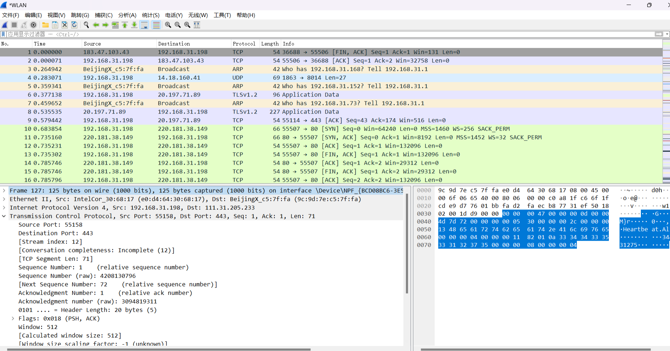Zoom in the main window text

[168, 25]
